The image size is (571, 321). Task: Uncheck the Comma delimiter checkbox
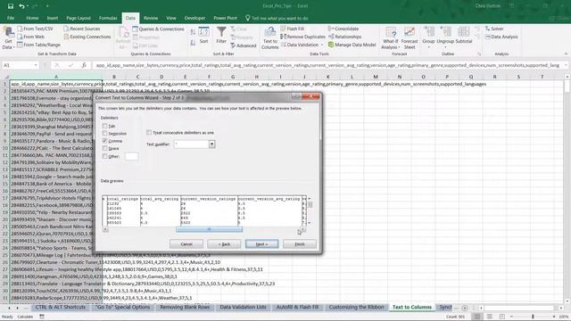[x=105, y=141]
